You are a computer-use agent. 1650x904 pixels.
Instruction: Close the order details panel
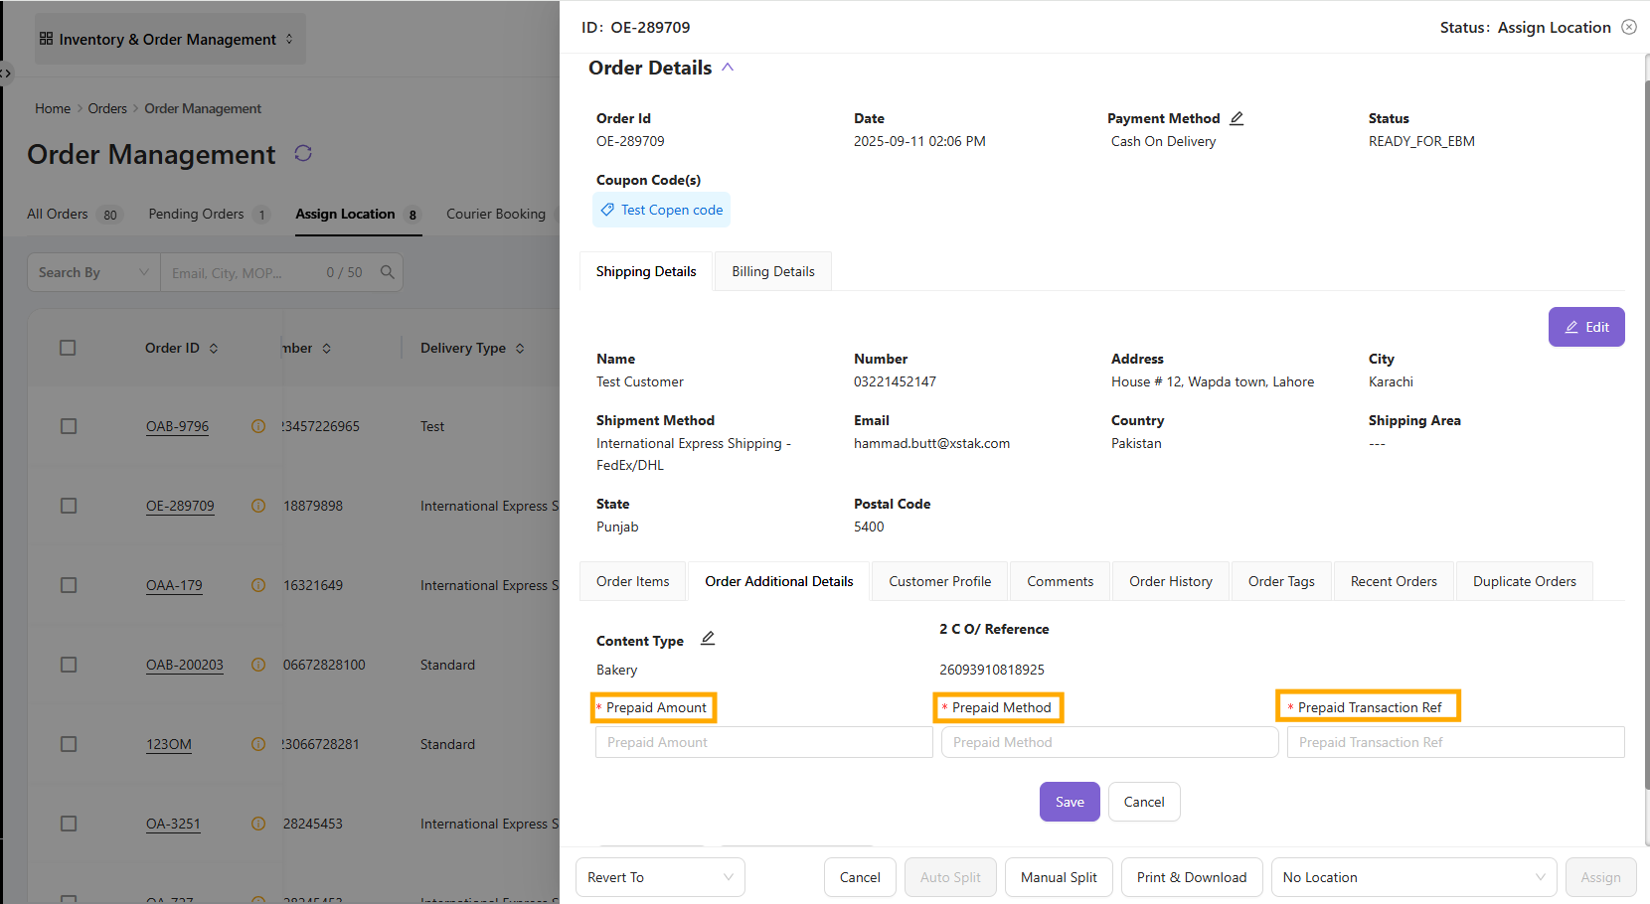pyautogui.click(x=1629, y=27)
